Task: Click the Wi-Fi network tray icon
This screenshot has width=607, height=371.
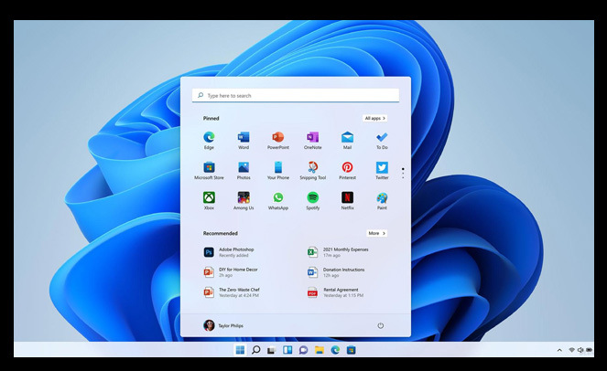Action: (571, 350)
